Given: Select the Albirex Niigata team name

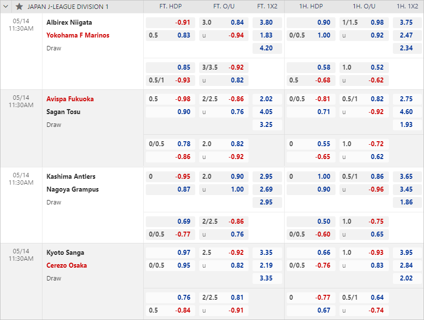Looking at the screenshot, I should tap(69, 22).
